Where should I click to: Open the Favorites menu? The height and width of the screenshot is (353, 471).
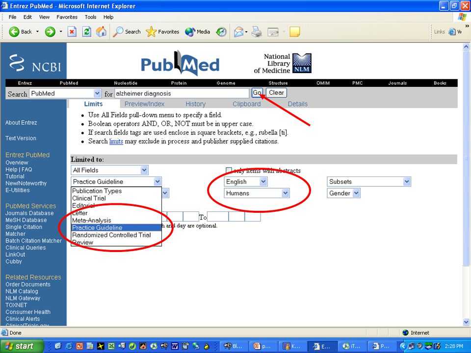pos(67,17)
